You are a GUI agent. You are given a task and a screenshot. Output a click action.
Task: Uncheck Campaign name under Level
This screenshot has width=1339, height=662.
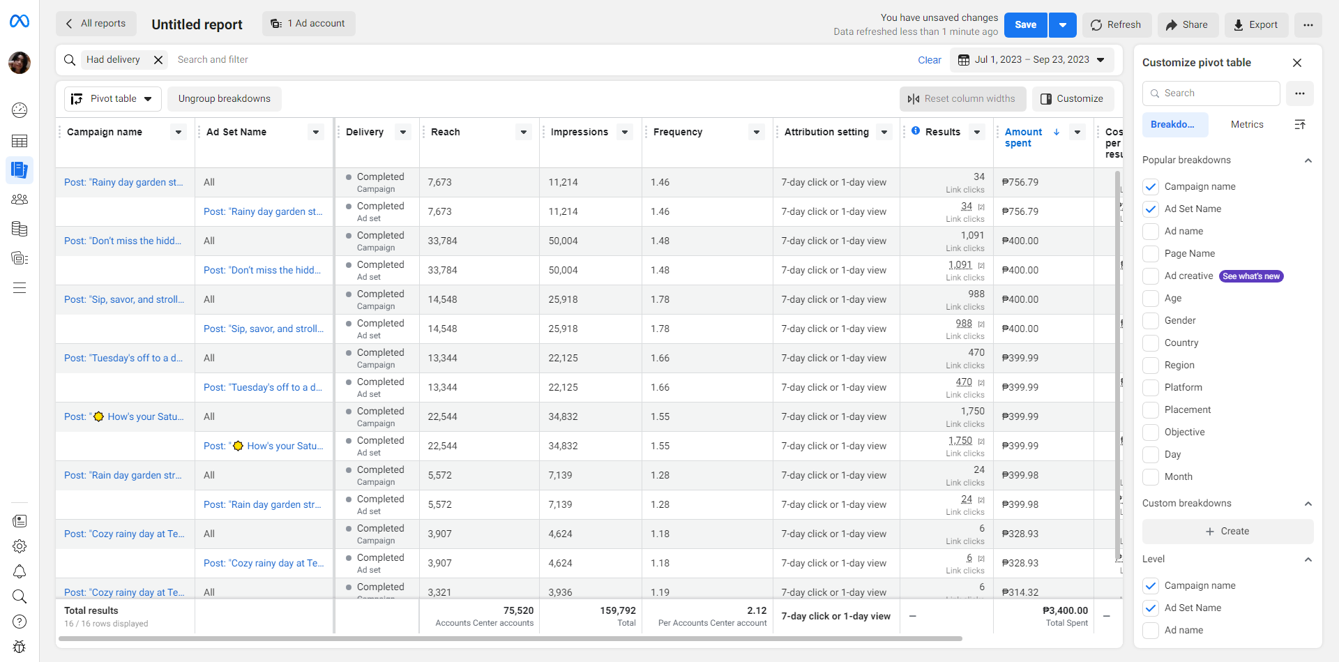(x=1151, y=586)
